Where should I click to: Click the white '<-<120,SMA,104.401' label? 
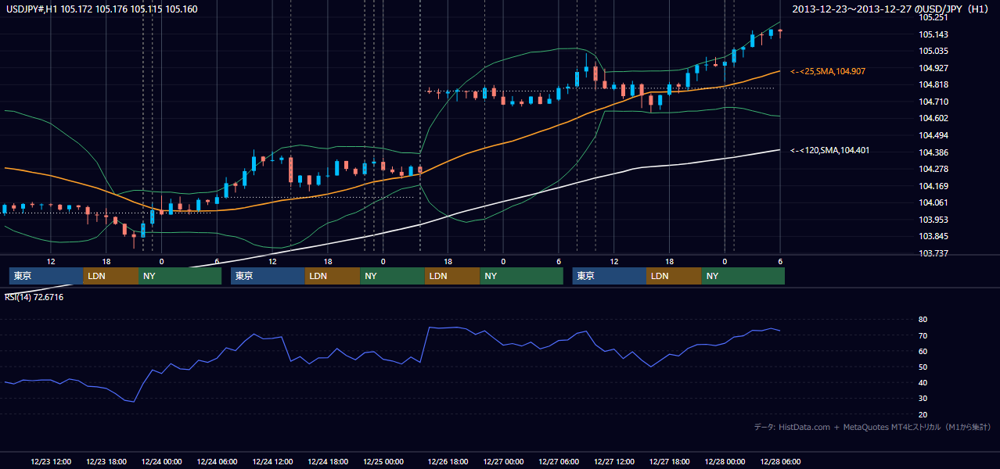pyautogui.click(x=829, y=150)
